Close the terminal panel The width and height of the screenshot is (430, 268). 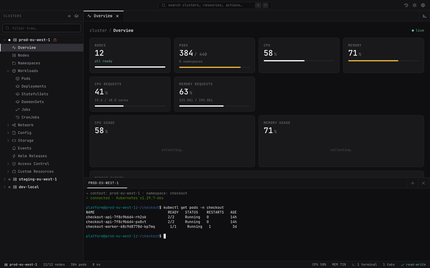coord(423,183)
